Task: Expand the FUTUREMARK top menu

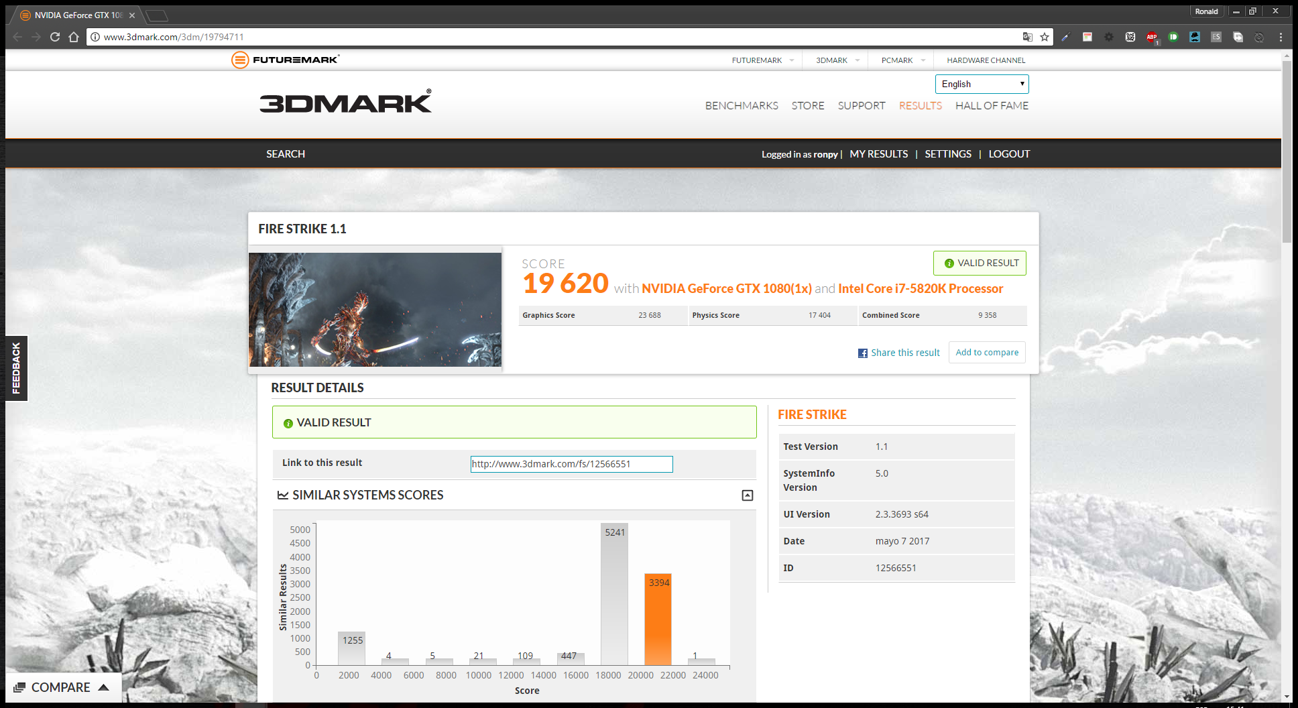Action: click(763, 60)
